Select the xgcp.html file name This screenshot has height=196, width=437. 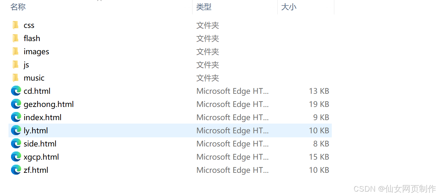pyautogui.click(x=41, y=156)
